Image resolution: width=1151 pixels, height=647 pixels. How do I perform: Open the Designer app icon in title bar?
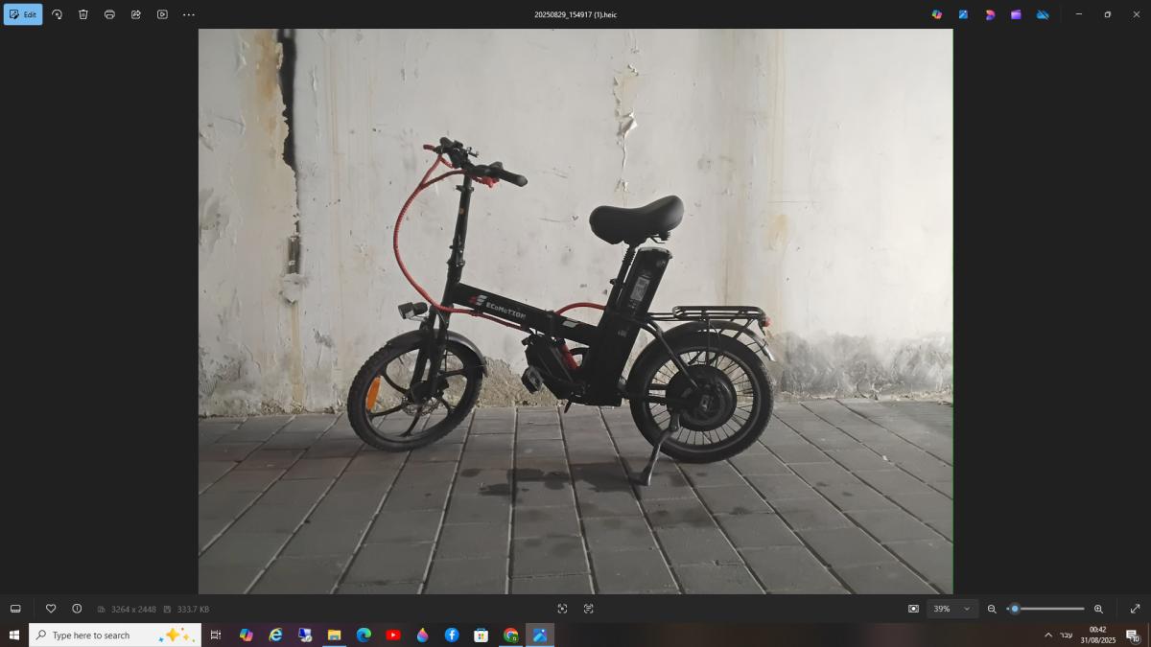click(x=990, y=14)
